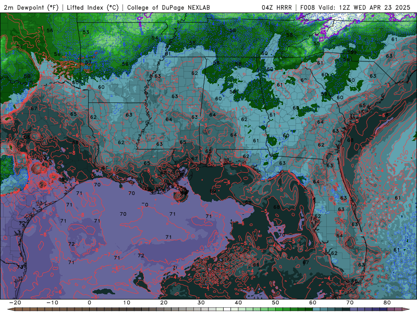The height and width of the screenshot is (312, 417).
Task: Click the "Lifted Index (°C)" header label
Action: click(93, 7)
